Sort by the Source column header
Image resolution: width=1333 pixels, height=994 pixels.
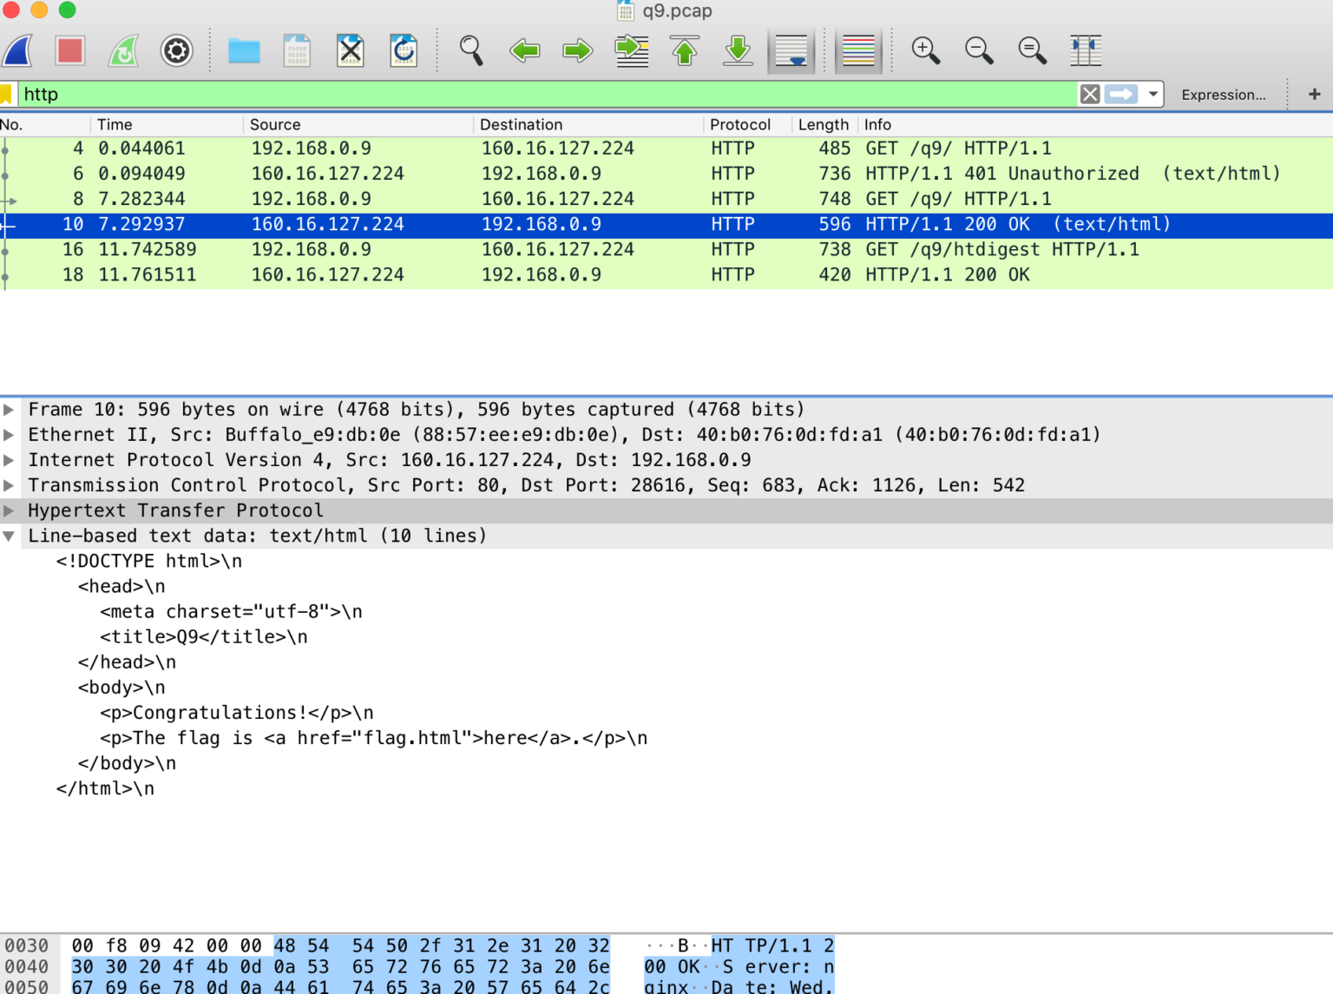point(275,124)
